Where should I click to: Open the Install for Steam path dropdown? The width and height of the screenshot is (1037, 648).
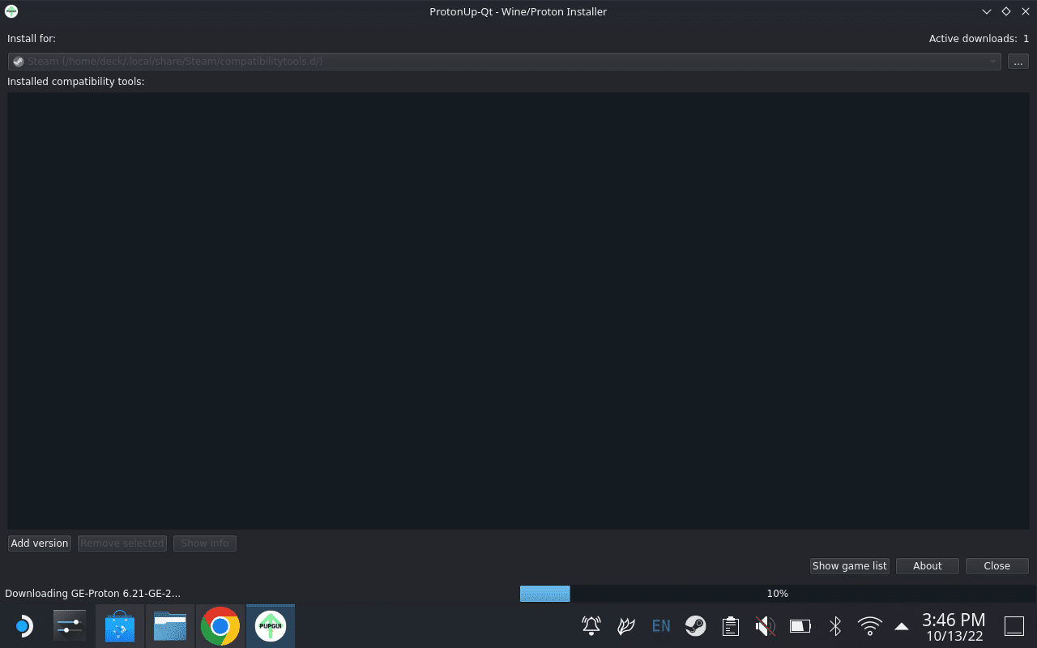coord(505,62)
